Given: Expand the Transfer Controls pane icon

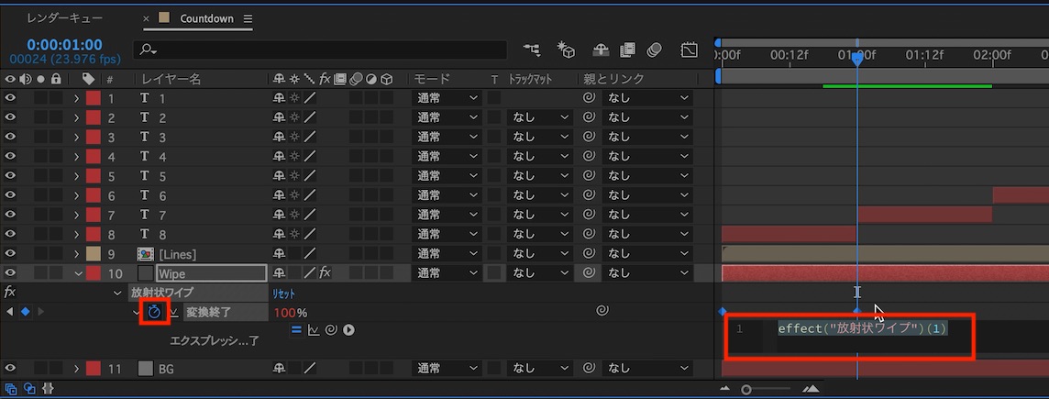Looking at the screenshot, I should [29, 388].
